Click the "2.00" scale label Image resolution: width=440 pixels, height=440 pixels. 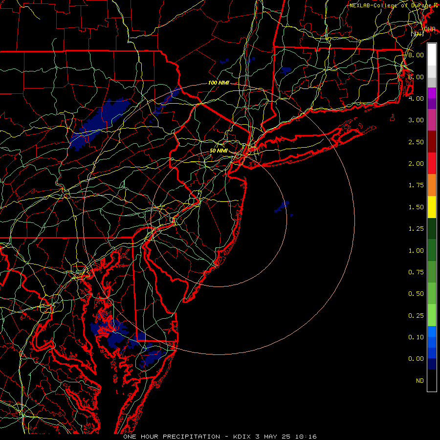click(416, 164)
